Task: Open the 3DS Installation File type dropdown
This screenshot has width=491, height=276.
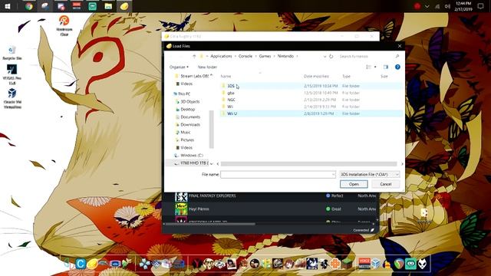Action: (x=370, y=174)
